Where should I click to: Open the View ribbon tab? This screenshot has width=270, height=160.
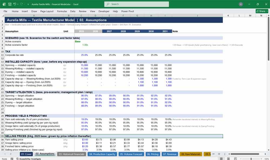pos(92,11)
